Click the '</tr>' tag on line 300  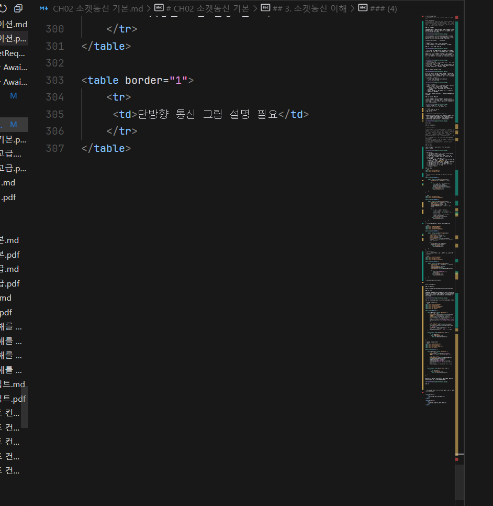tap(122, 29)
